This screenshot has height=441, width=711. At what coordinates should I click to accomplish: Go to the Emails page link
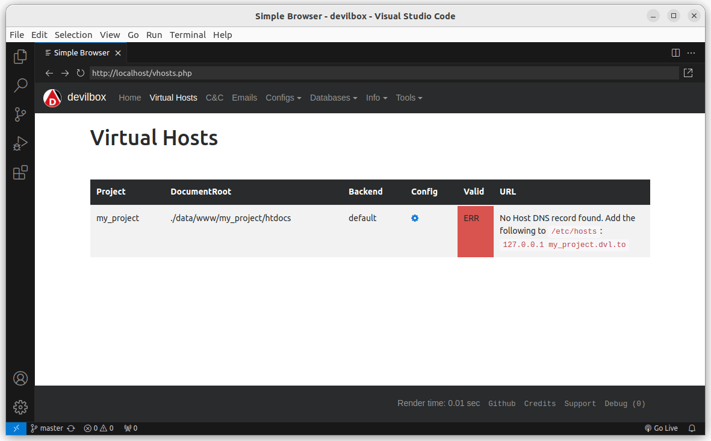(x=244, y=98)
